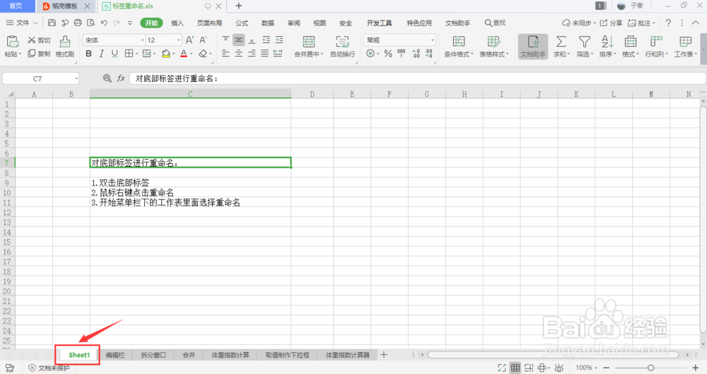Screen dimensions: 707x374
Task: Open the font name dropdown 宋体
Action: pos(143,40)
